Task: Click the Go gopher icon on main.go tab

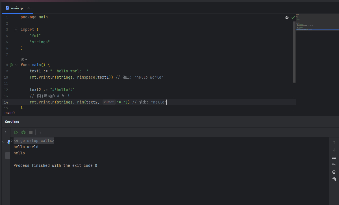Action: (x=7, y=8)
